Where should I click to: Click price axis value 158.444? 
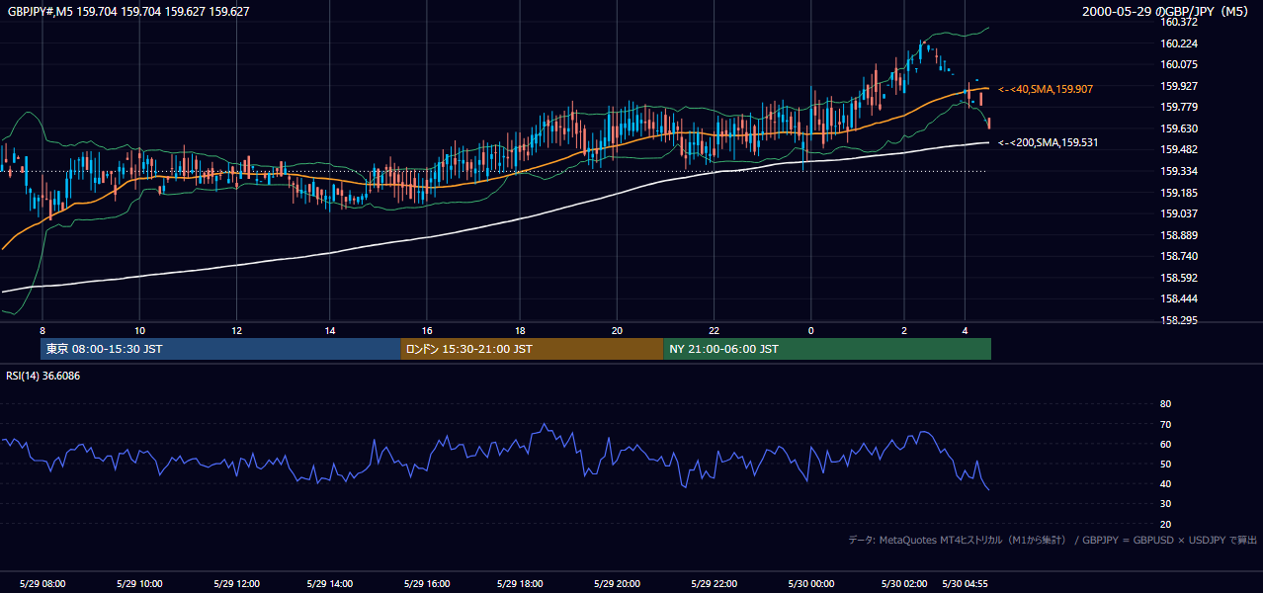point(1180,298)
